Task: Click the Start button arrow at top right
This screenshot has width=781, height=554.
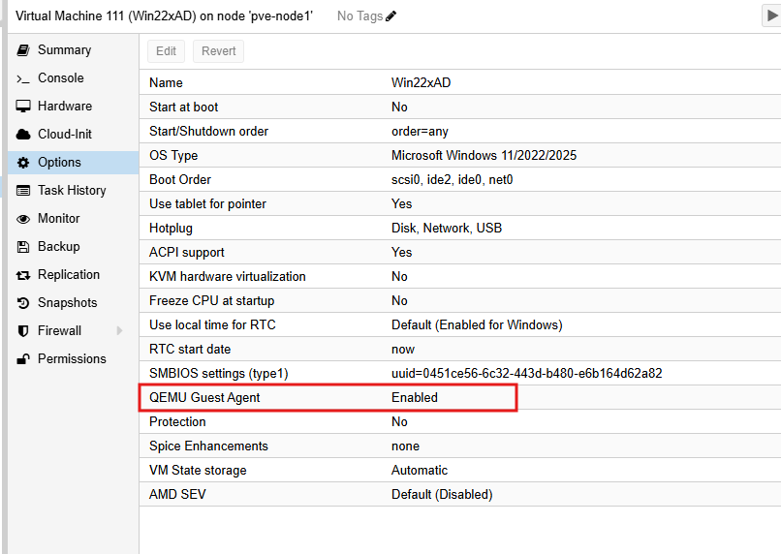Action: tap(770, 15)
